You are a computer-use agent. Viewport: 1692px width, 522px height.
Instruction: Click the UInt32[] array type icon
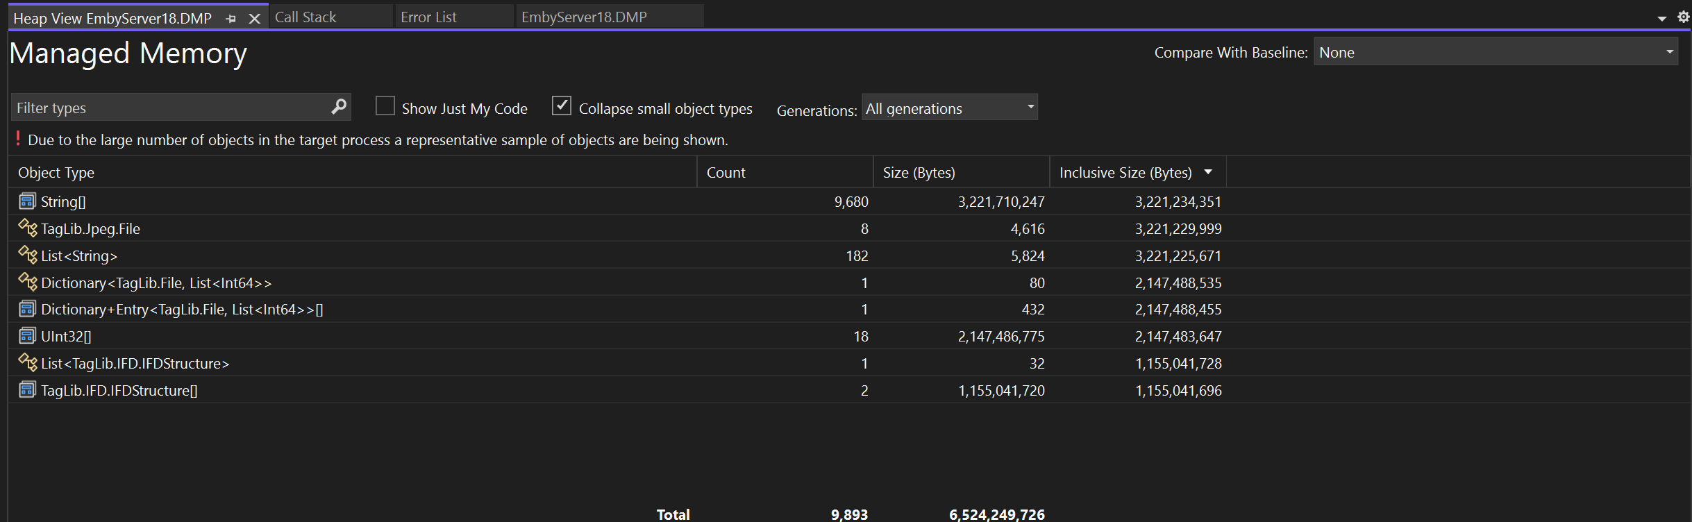27,336
